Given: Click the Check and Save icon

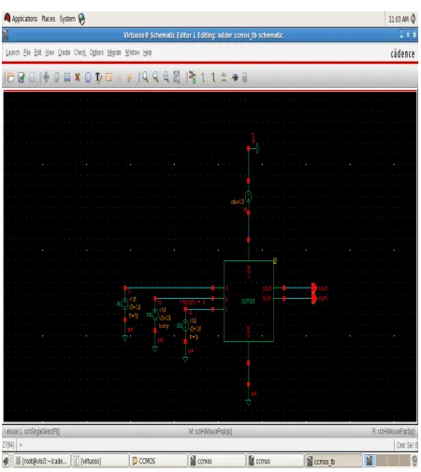Looking at the screenshot, I should 22,77.
